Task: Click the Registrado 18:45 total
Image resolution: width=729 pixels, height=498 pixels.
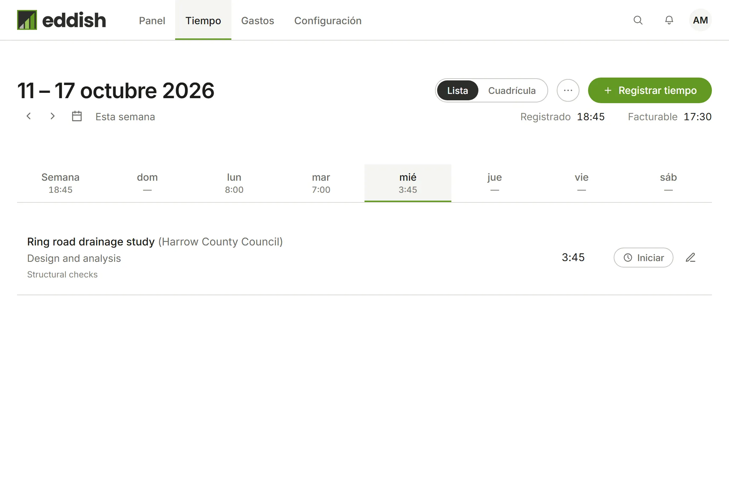Action: 562,117
